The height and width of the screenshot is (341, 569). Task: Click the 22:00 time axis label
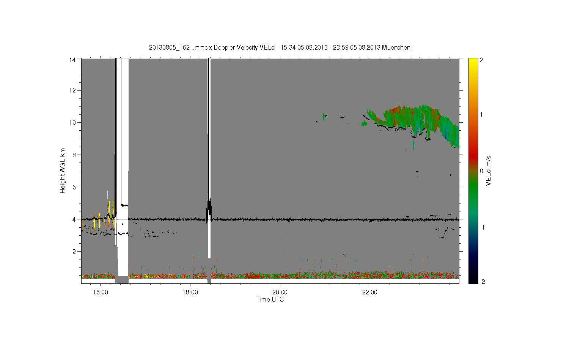pyautogui.click(x=370, y=292)
